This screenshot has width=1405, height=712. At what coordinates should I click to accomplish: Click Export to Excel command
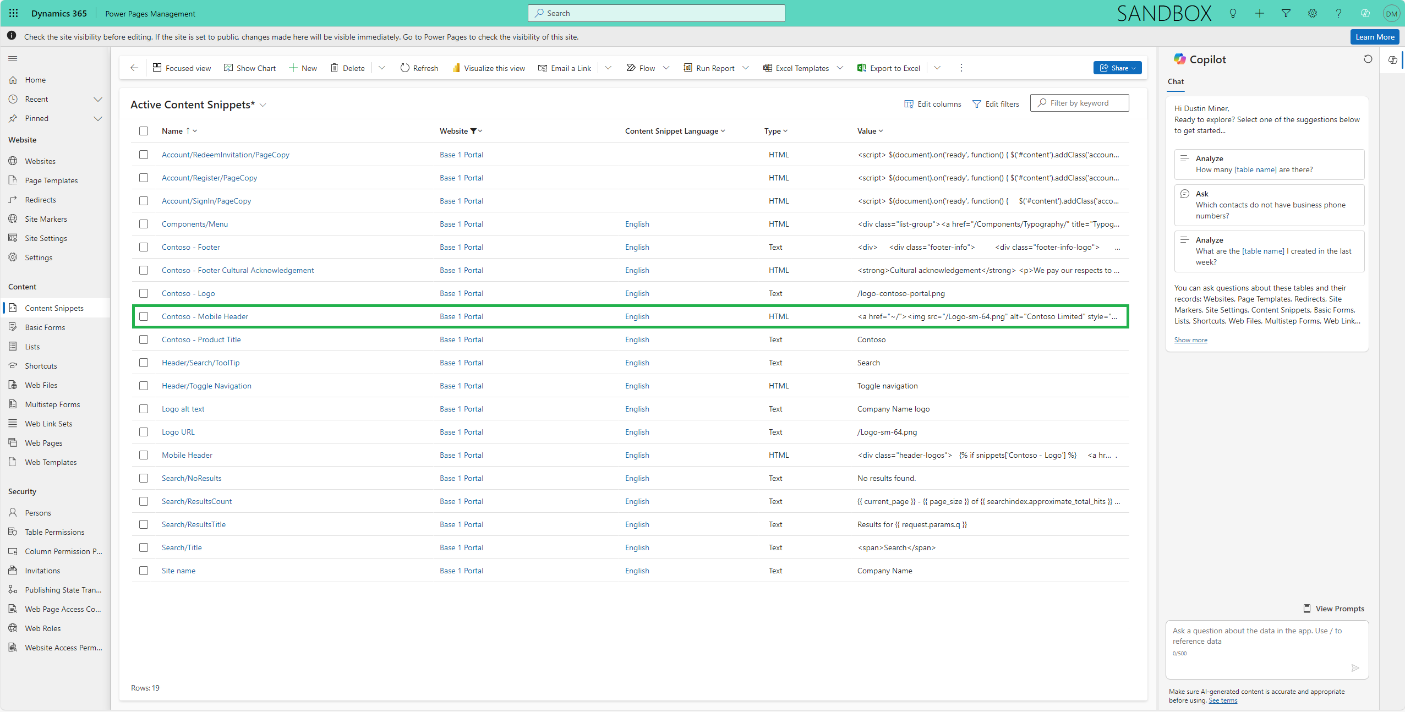(889, 68)
